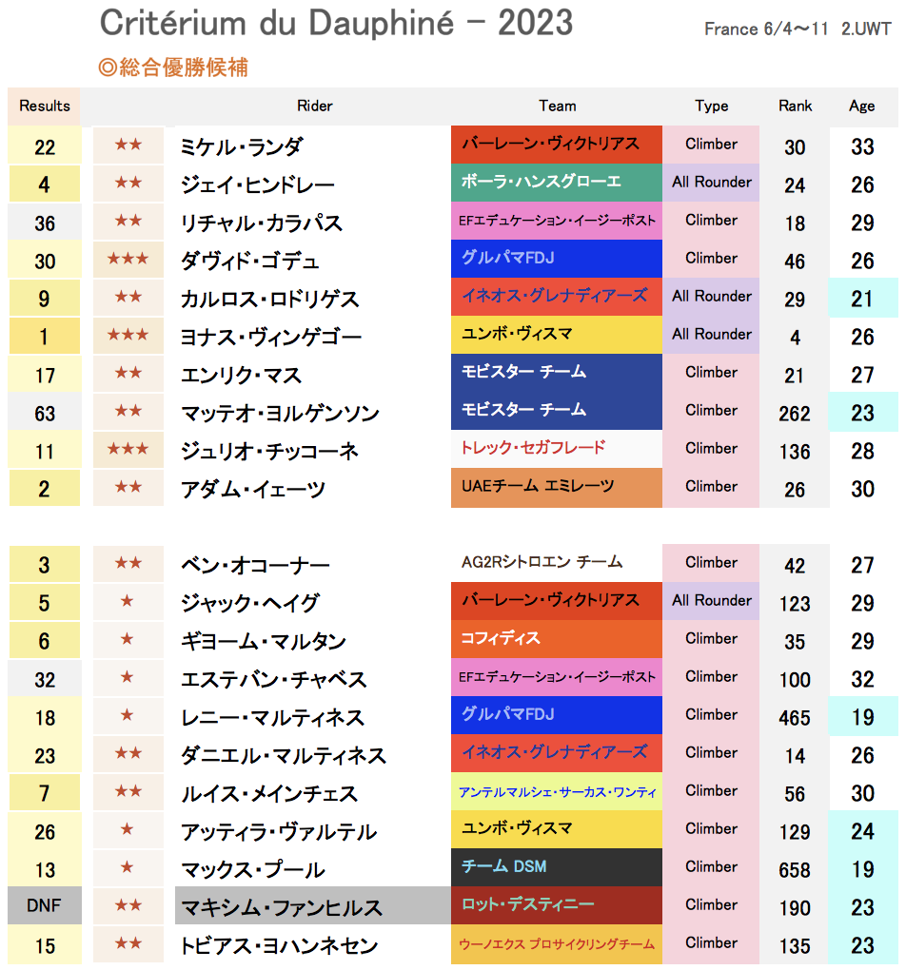Select rider name ジュリオ・チッコーネ
The width and height of the screenshot is (906, 970).
269,451
